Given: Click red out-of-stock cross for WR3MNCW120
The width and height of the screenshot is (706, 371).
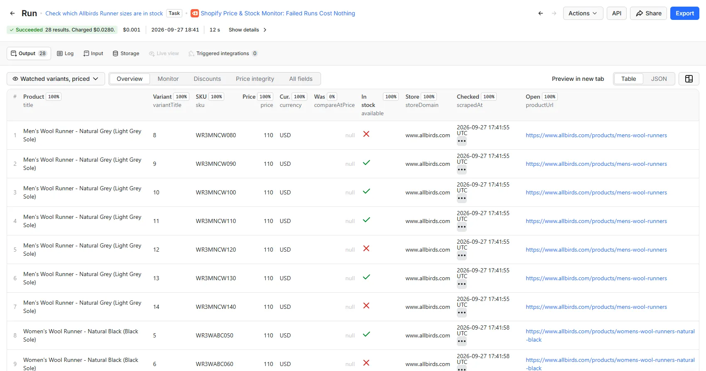Looking at the screenshot, I should [x=366, y=248].
